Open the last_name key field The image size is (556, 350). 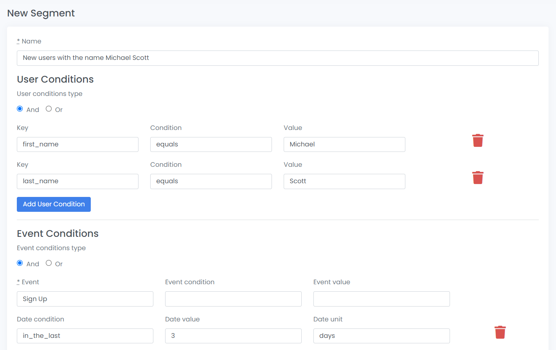[x=77, y=181]
